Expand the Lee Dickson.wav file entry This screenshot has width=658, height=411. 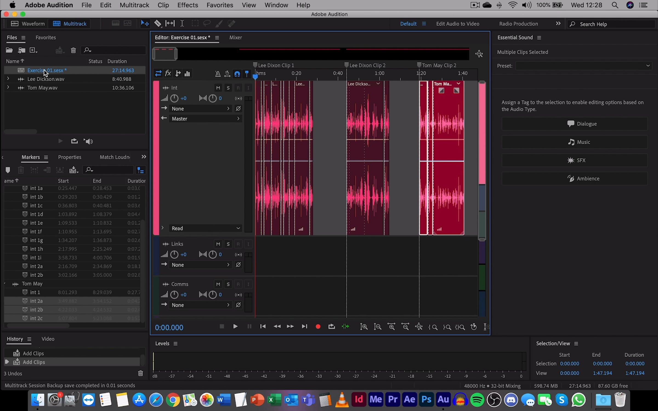click(x=8, y=79)
